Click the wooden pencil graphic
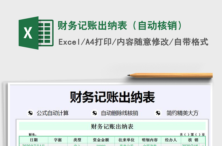Viewport: 222px width, 146px height. (x=170, y=75)
